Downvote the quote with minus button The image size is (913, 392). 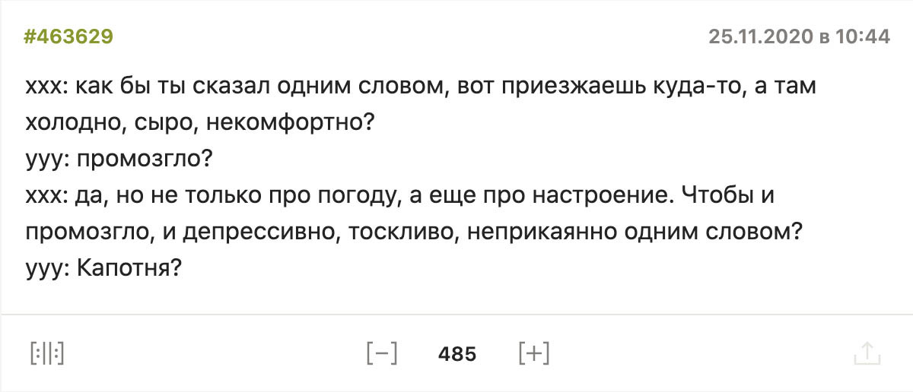(x=382, y=353)
